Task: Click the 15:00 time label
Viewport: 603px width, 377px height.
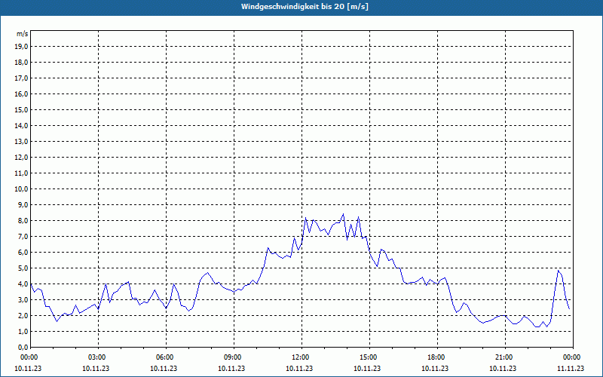Action: [x=370, y=357]
